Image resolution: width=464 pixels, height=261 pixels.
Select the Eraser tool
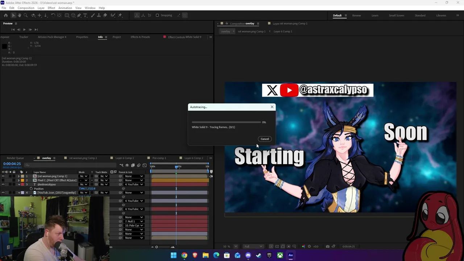pyautogui.click(x=105, y=15)
